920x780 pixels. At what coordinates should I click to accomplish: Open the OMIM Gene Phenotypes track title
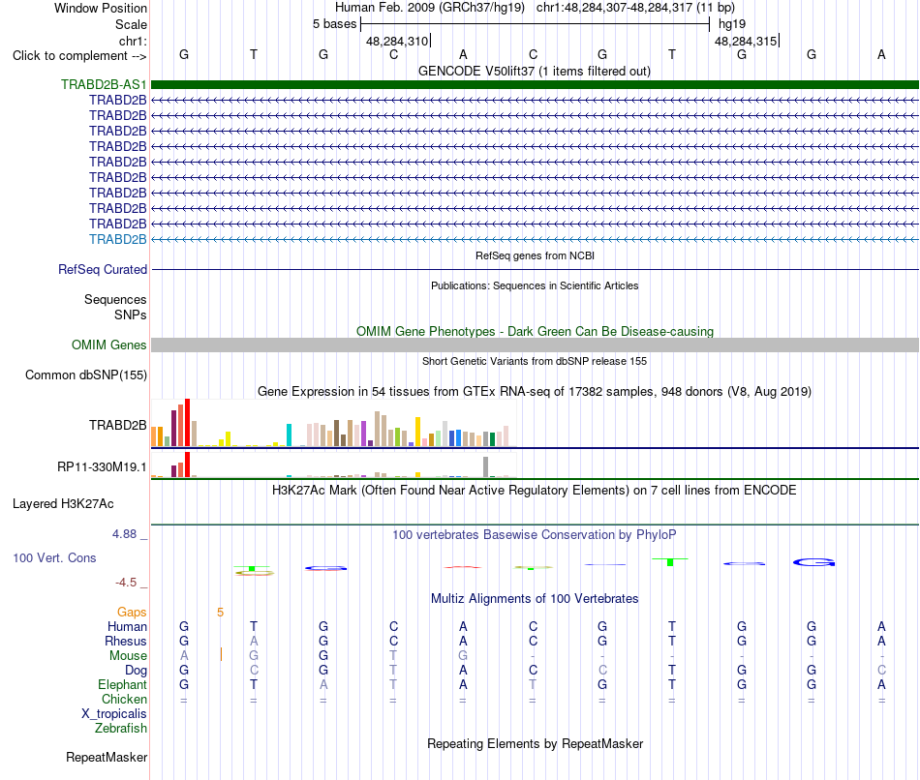coord(535,331)
